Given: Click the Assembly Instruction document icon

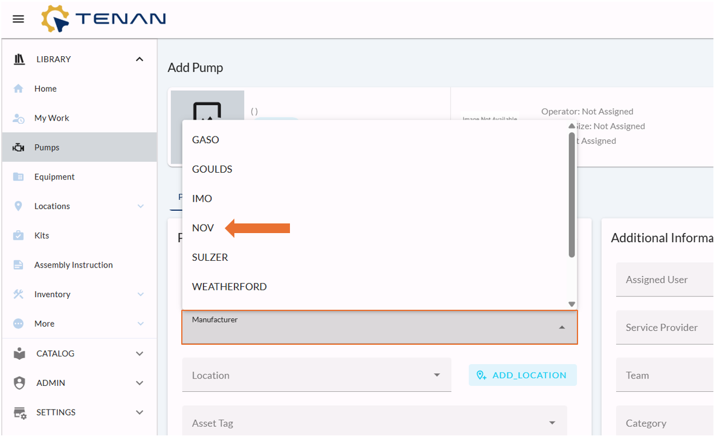Looking at the screenshot, I should 18,265.
